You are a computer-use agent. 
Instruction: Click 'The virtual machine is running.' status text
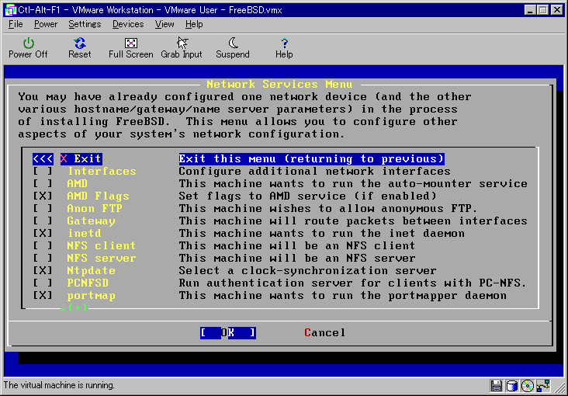click(60, 385)
